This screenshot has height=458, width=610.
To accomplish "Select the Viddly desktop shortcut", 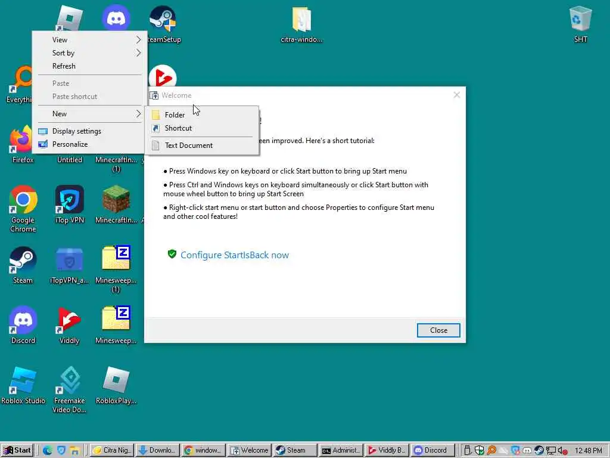I will point(69,326).
